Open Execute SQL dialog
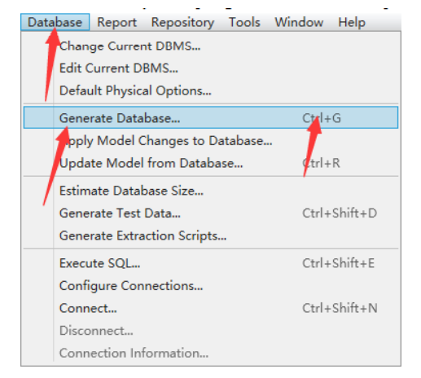Screen dimensions: 421x378 click(211, 263)
